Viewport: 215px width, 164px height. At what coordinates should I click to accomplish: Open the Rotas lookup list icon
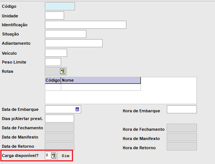pyautogui.click(x=63, y=71)
